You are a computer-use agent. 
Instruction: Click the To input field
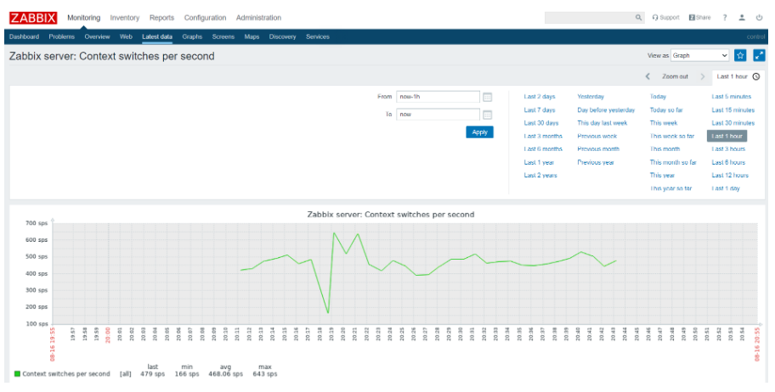point(438,115)
